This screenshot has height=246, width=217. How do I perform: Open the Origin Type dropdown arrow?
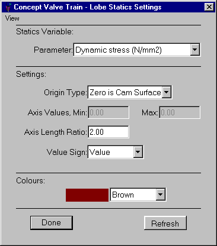pos(167,92)
